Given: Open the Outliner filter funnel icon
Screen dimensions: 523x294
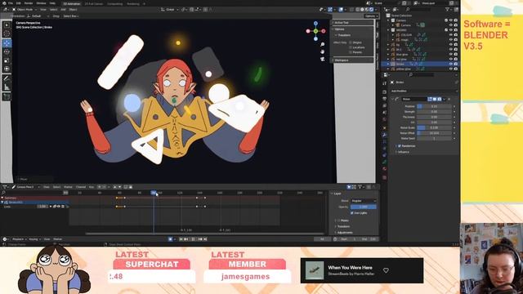Looking at the screenshot, I should click(447, 10).
